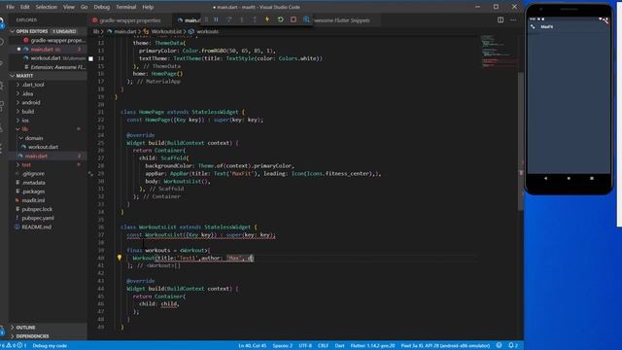The image size is (622, 350).
Task: Open pubspec.yaml in the explorer
Action: (x=38, y=218)
